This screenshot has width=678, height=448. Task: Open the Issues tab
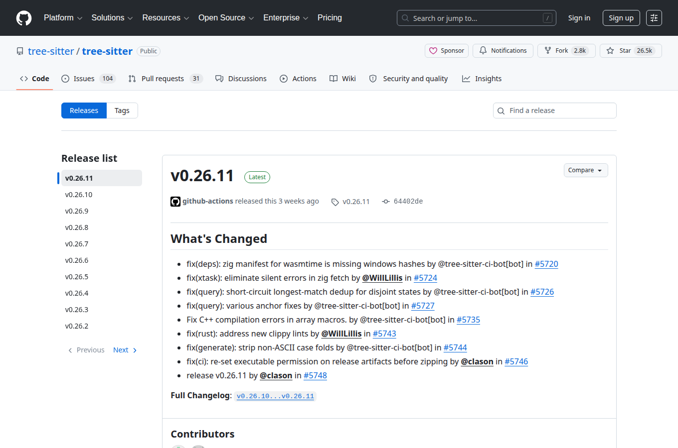88,79
